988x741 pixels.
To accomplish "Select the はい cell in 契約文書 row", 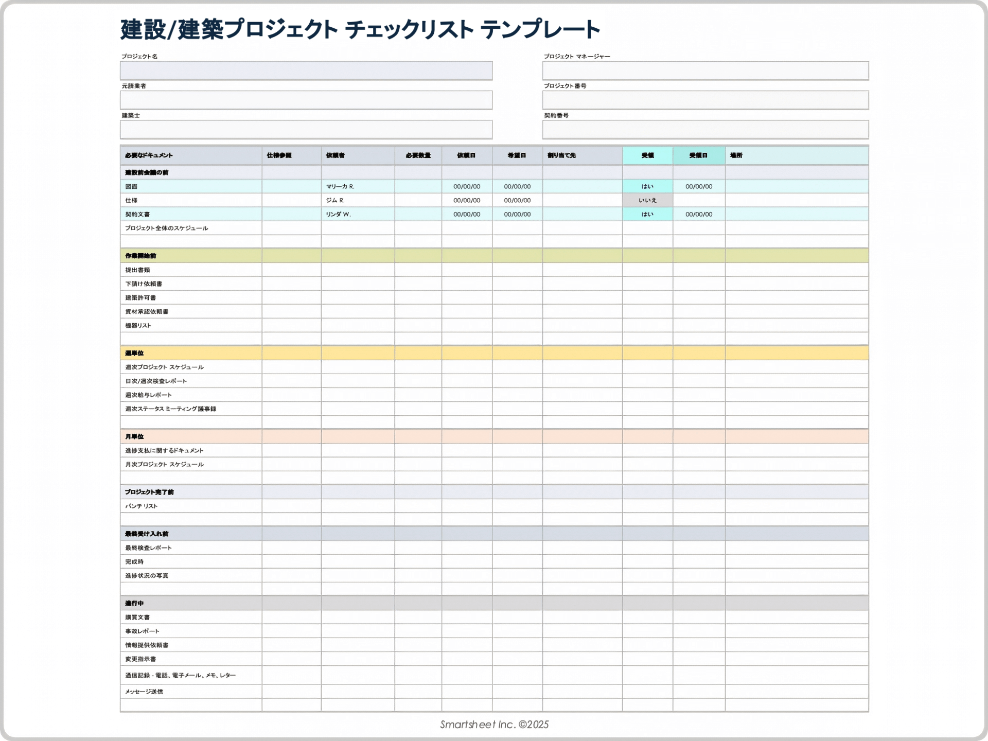I will [x=647, y=214].
